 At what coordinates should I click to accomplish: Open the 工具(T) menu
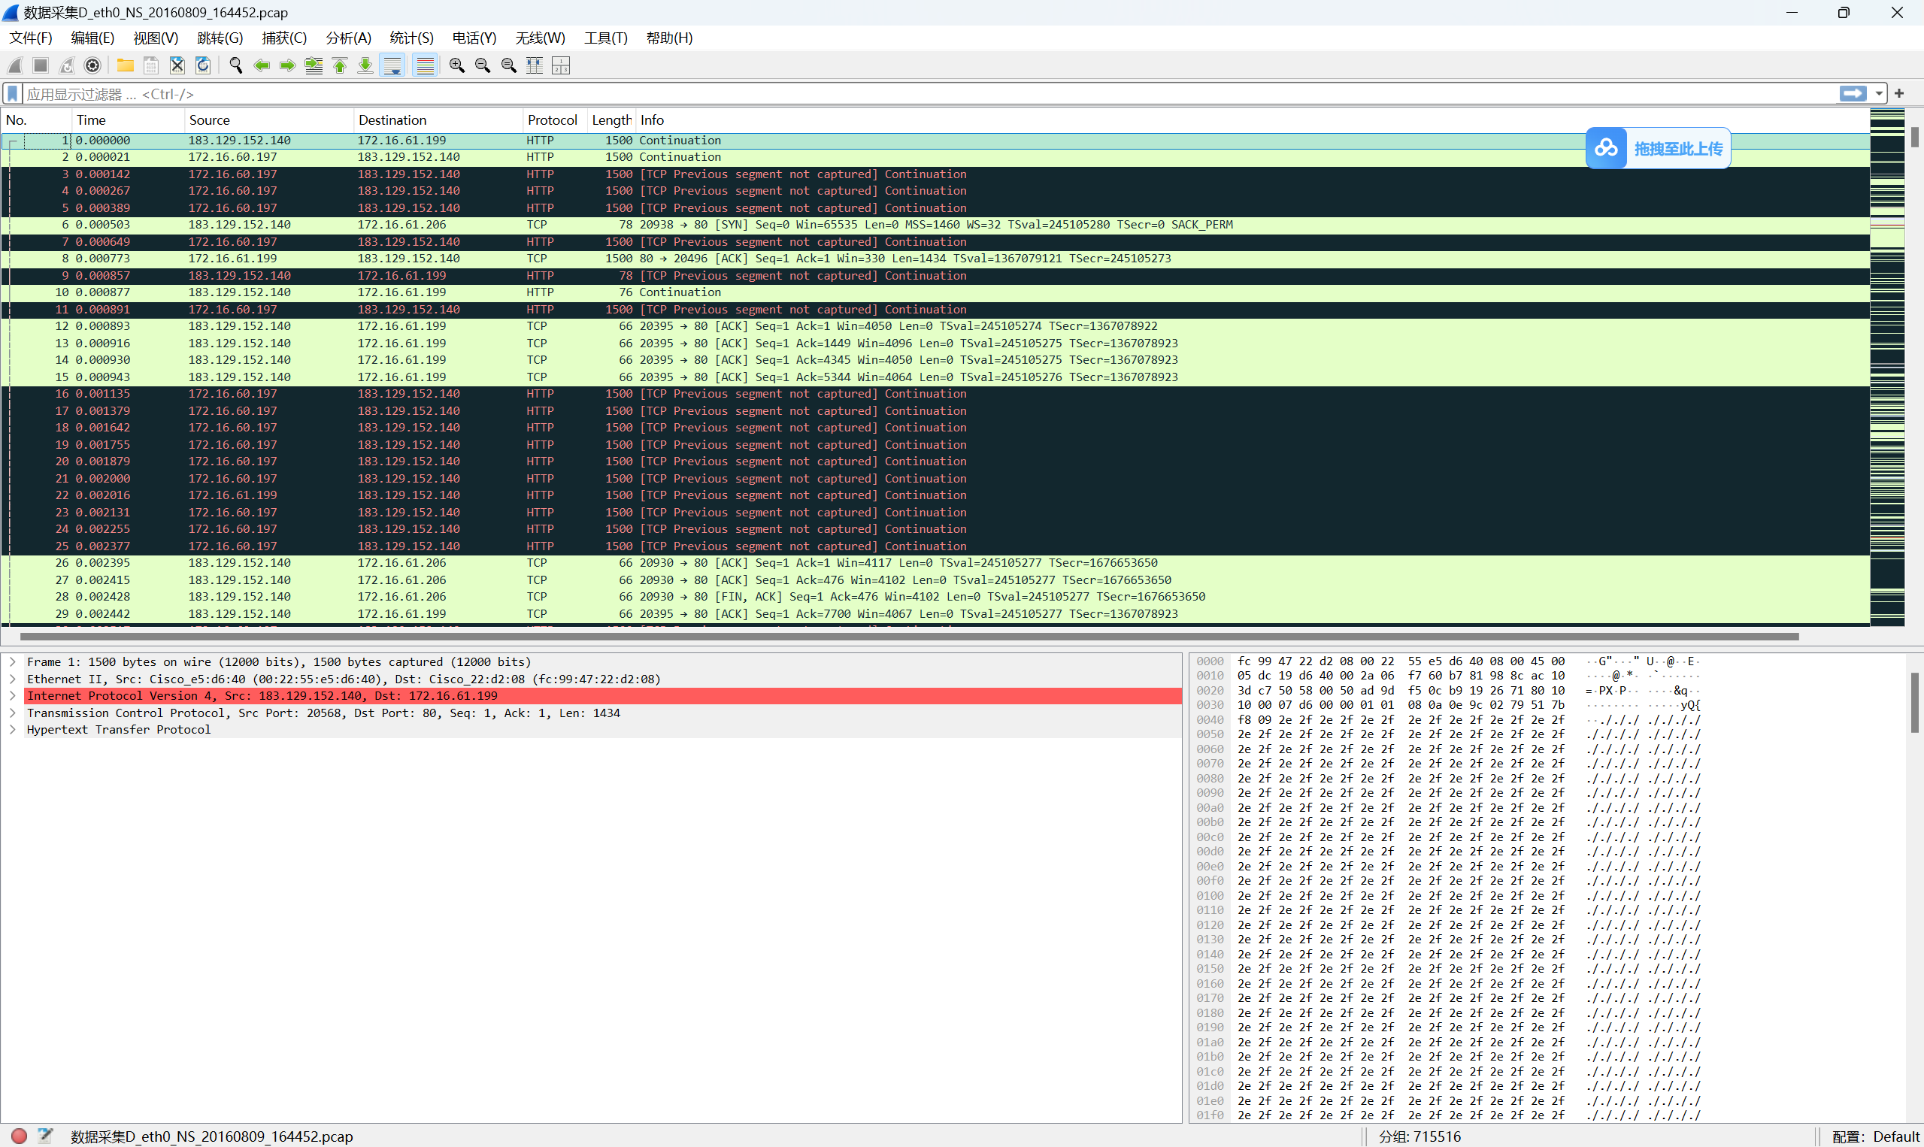click(605, 38)
